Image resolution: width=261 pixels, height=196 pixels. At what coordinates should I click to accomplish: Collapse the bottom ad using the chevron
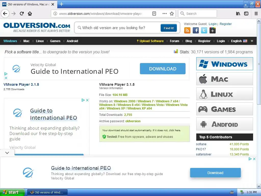[7, 153]
